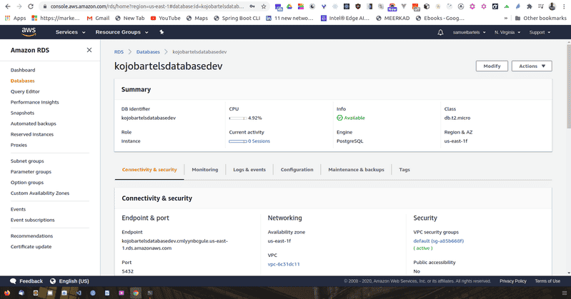Screen dimensions: 571x299
Task: Change language via English (US)
Action: point(69,281)
